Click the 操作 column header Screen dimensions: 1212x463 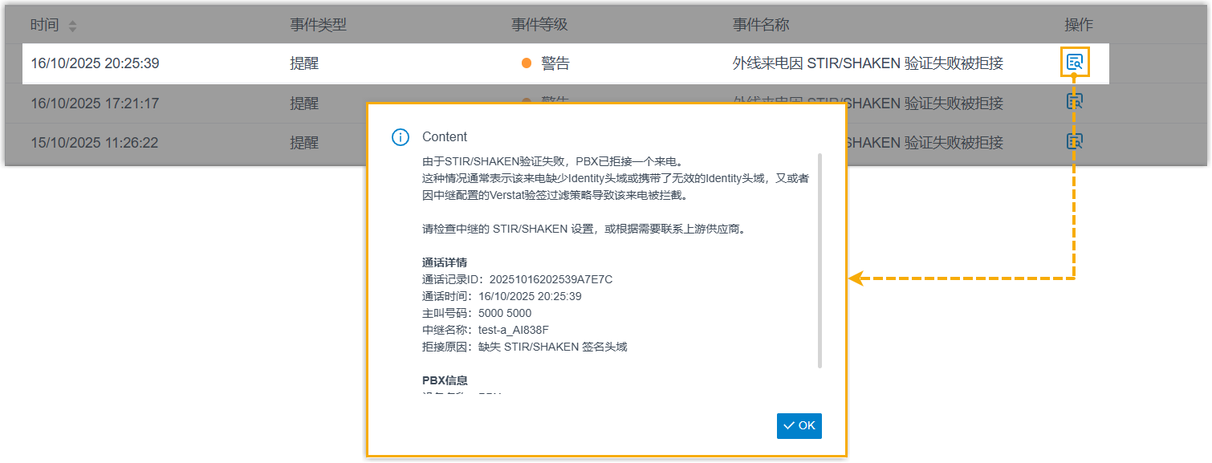1079,25
